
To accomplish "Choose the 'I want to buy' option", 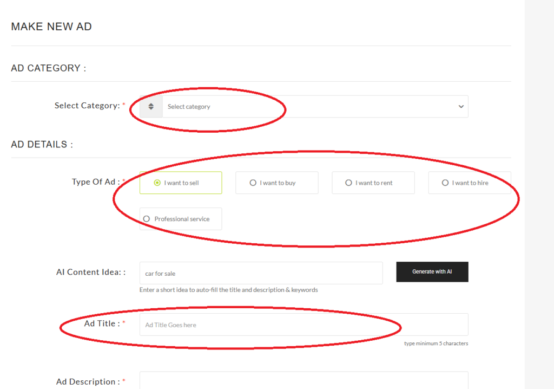I will [x=277, y=183].
